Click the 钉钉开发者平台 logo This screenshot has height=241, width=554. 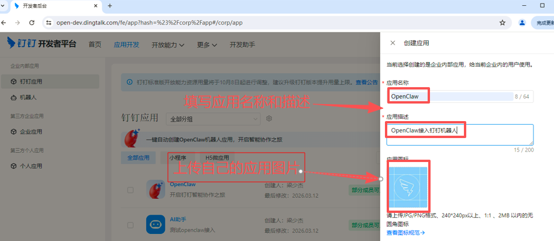click(42, 43)
